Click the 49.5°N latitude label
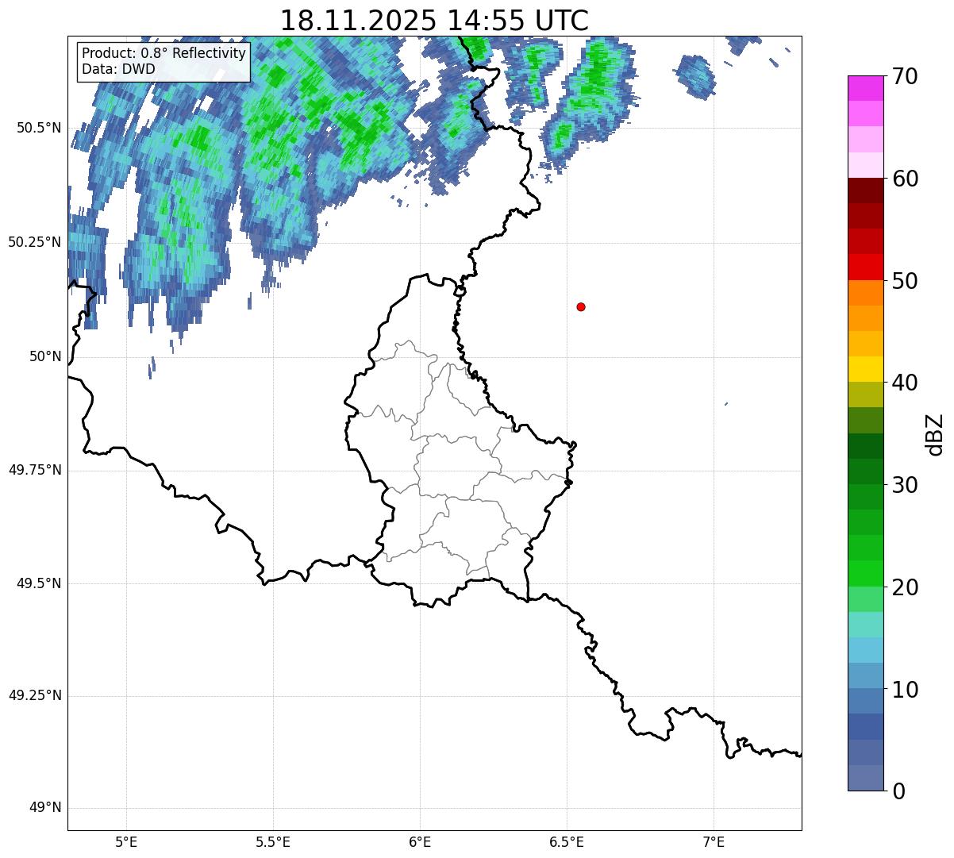The width and height of the screenshot is (954, 858). tap(39, 583)
